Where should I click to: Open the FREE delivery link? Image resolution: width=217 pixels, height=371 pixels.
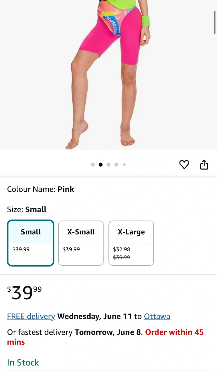(31, 316)
